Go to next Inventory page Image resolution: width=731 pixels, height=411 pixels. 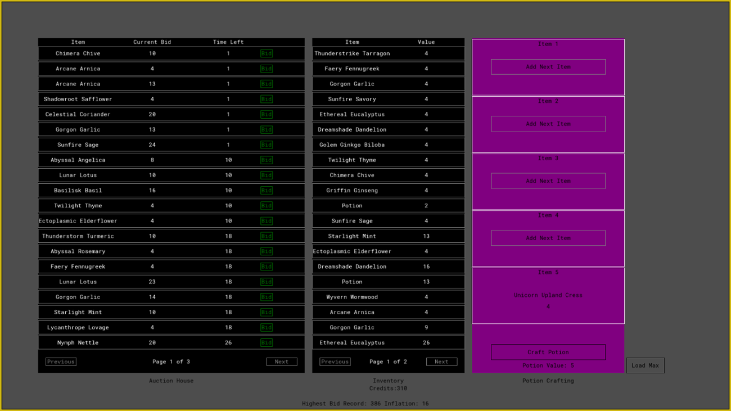(x=441, y=362)
